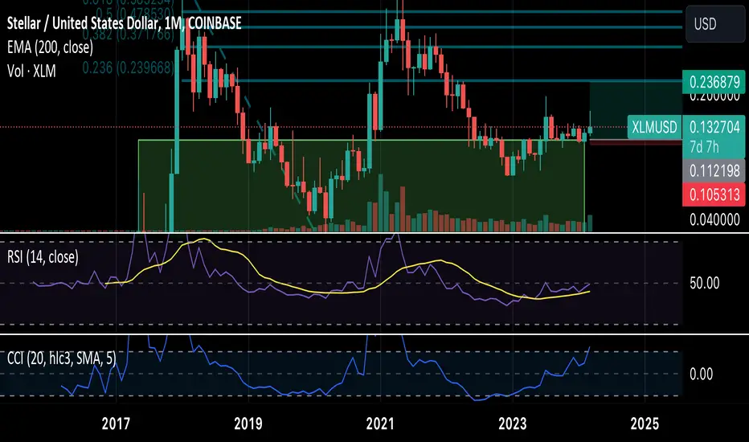Click the 0.236879 price label
Image resolution: width=749 pixels, height=442 pixels.
click(x=714, y=82)
